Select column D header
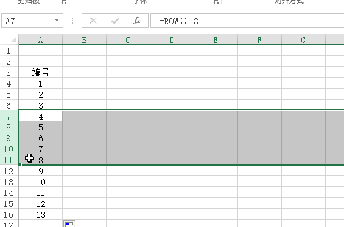 pyautogui.click(x=172, y=39)
